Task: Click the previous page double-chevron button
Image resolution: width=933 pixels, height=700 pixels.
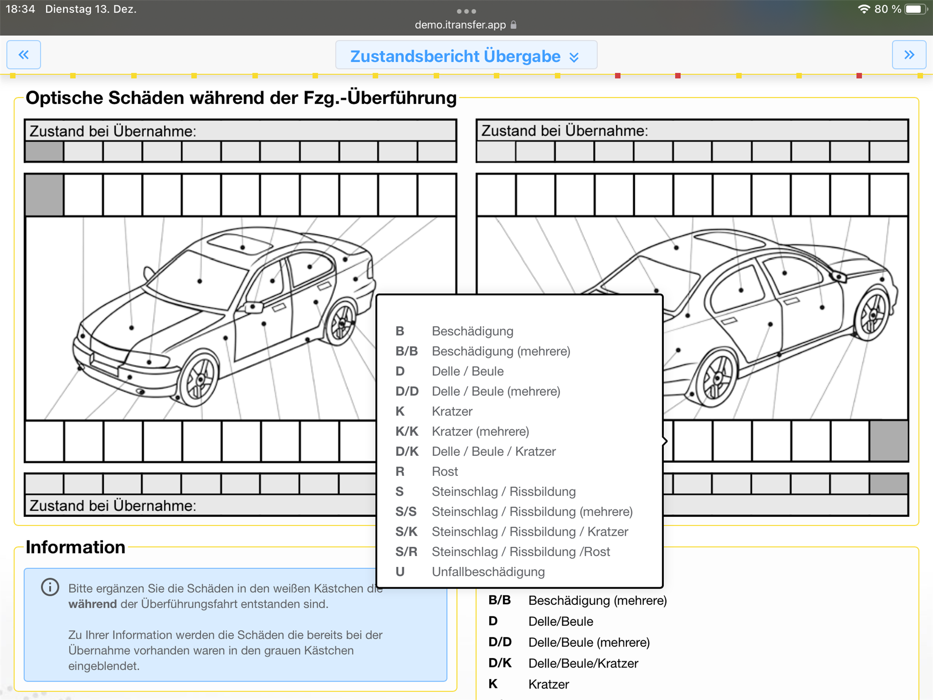Action: tap(23, 55)
